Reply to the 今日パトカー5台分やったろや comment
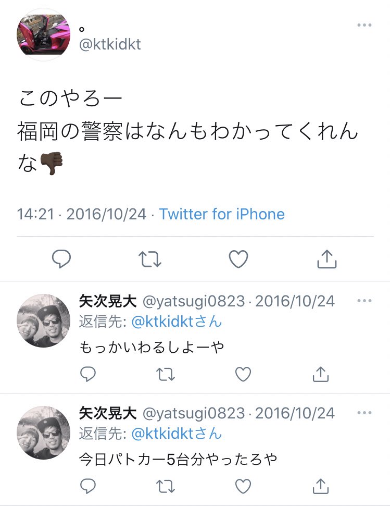Viewport: 390px width, 506px height. click(x=87, y=486)
